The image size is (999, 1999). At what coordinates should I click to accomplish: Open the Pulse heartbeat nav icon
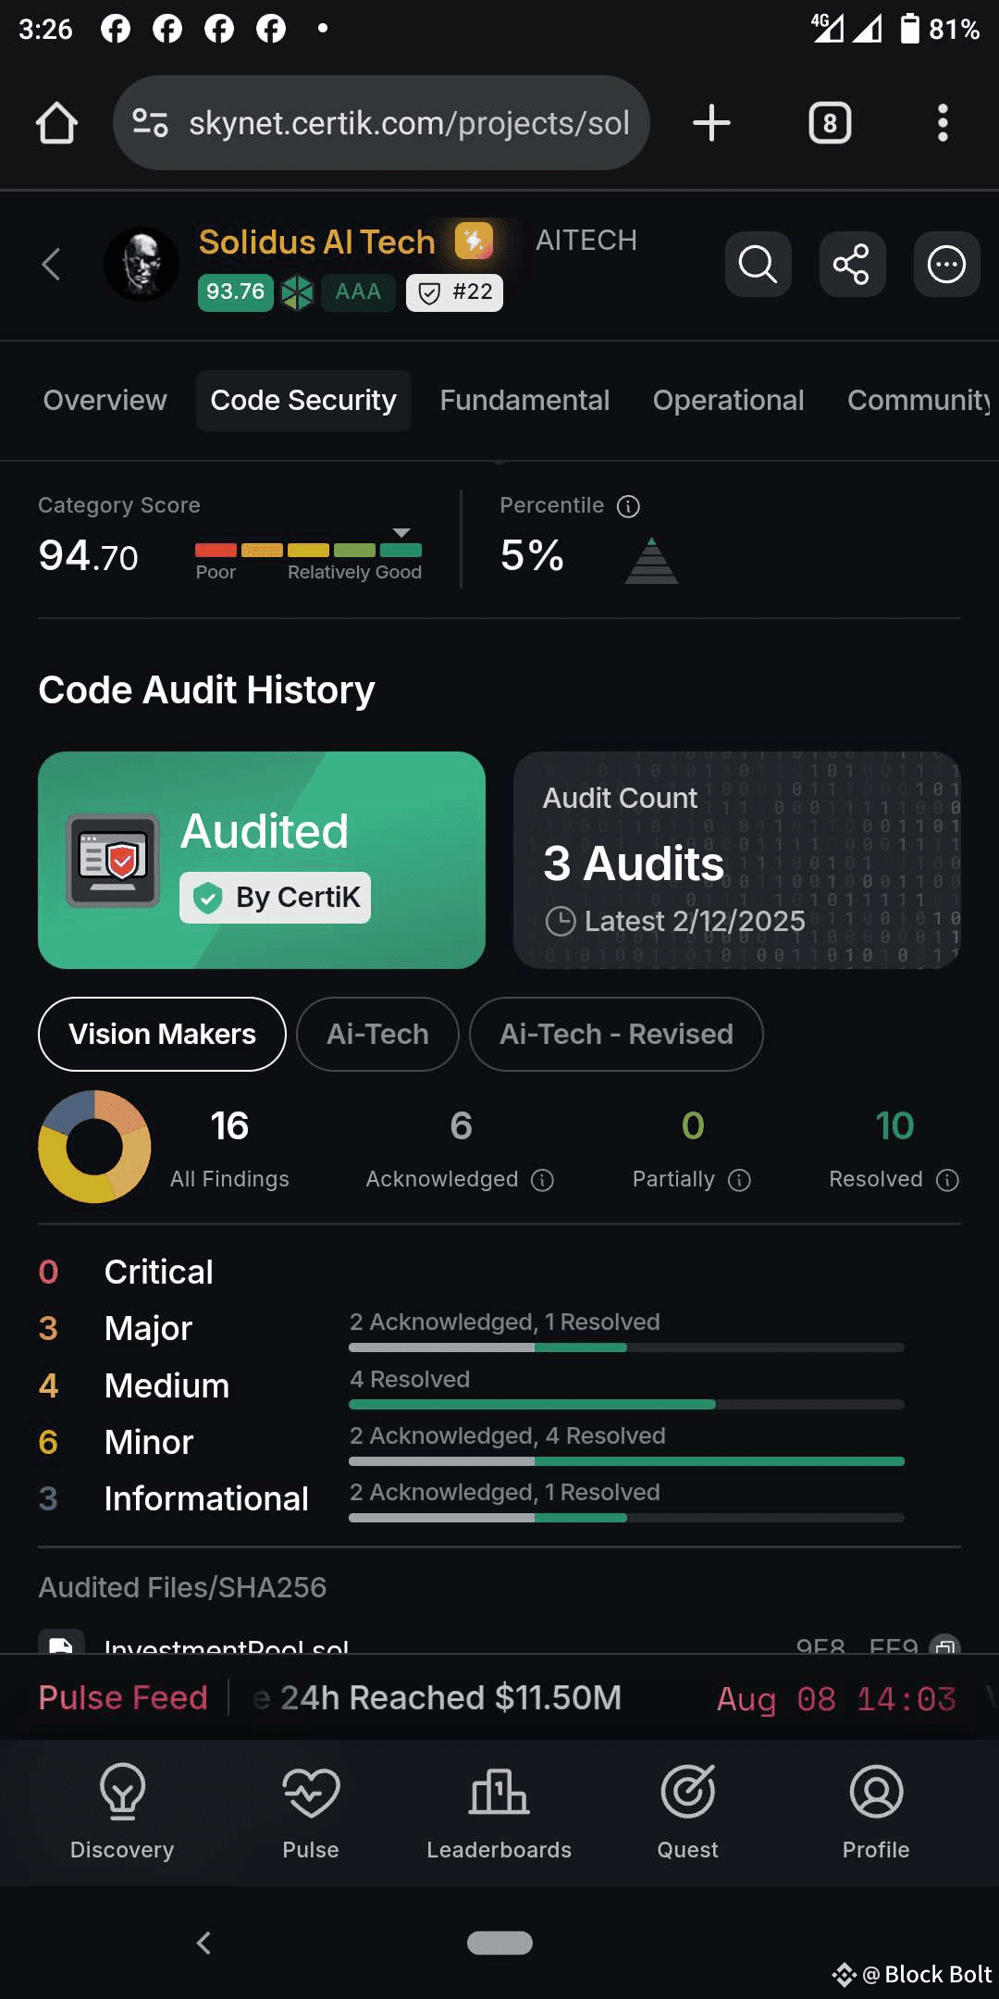pyautogui.click(x=311, y=1792)
